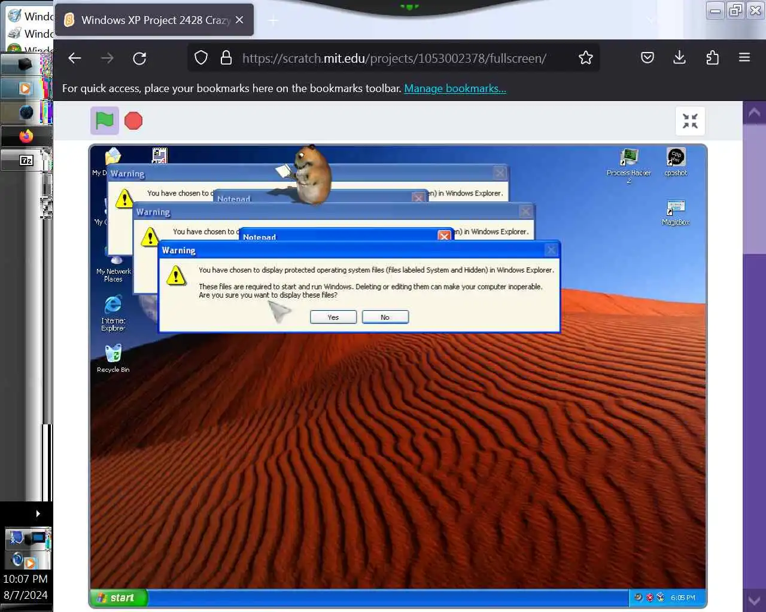Click No in the front Warning dialog
This screenshot has width=766, height=612.
(x=385, y=317)
